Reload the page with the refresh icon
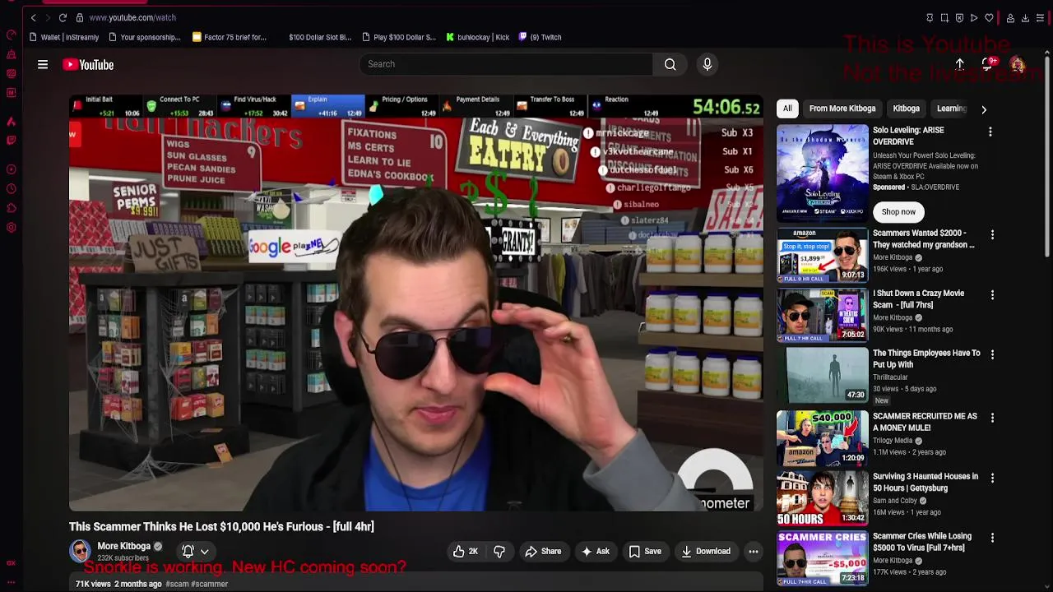The height and width of the screenshot is (592, 1053). pos(63,17)
